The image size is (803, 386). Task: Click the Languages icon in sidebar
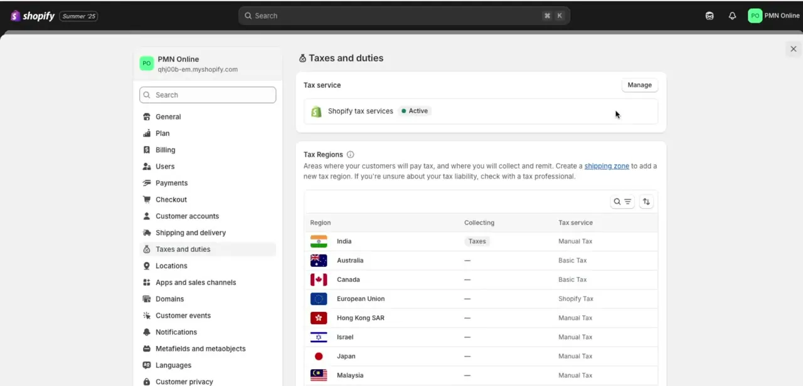pos(147,365)
